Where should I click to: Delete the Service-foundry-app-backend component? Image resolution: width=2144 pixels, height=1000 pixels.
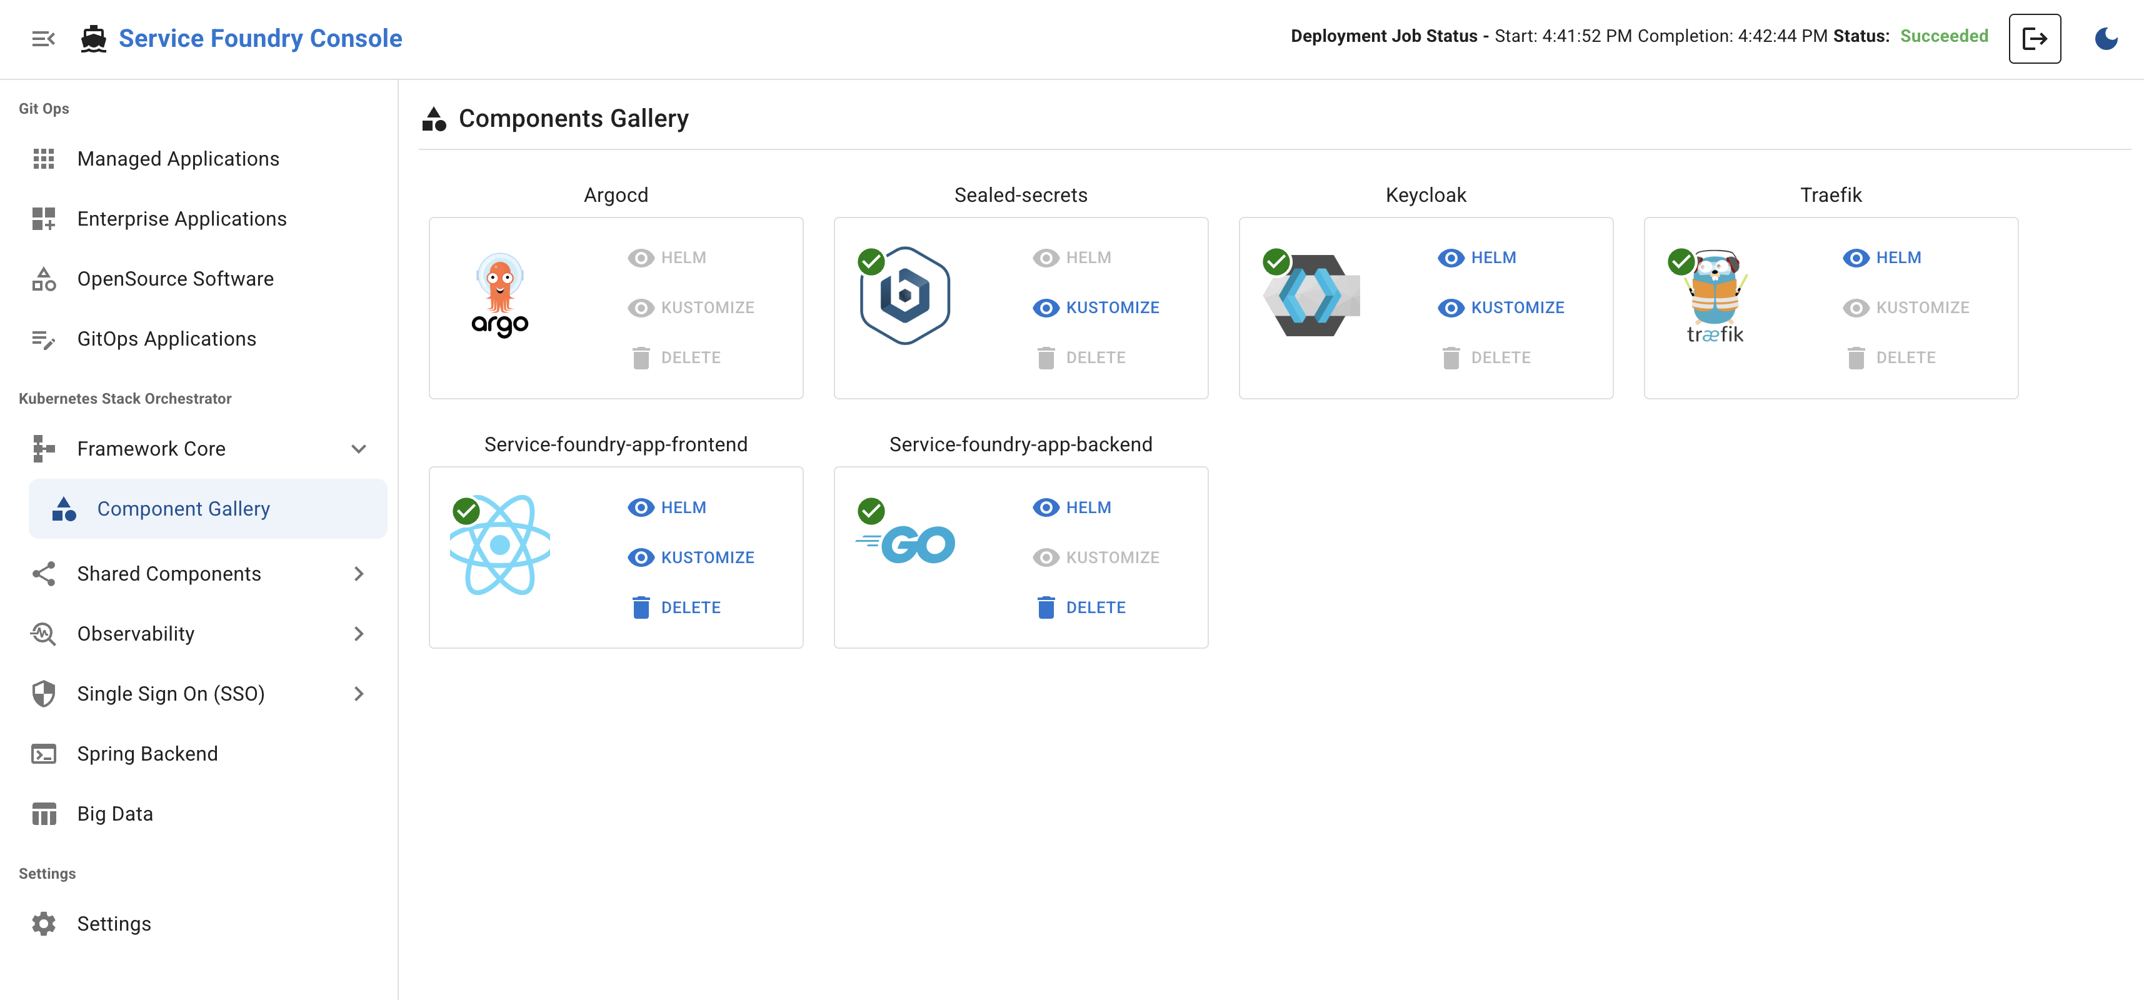tap(1080, 607)
